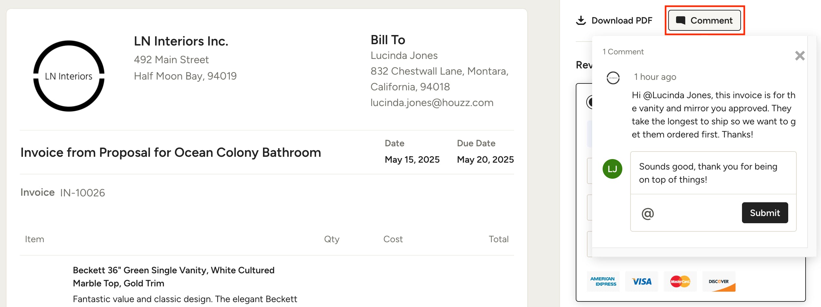Viewport: 821px width, 307px height.
Task: Select the partially hidden payment radio button
Action: (589, 102)
